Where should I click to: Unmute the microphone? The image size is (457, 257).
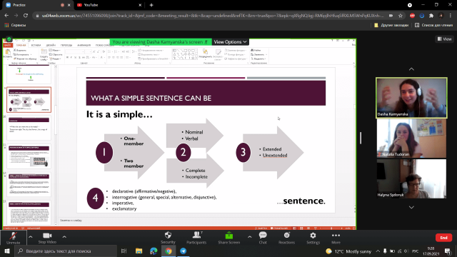click(x=13, y=238)
